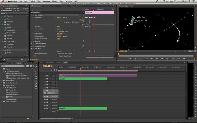Switch to the Audio Mixer tab
The image size is (197, 123).
50,6
